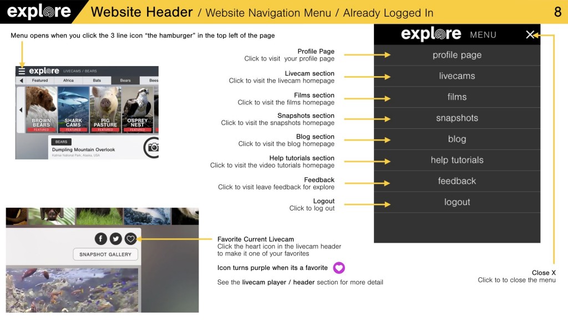The width and height of the screenshot is (568, 320).
Task: Go to livecams menu item
Action: [457, 76]
